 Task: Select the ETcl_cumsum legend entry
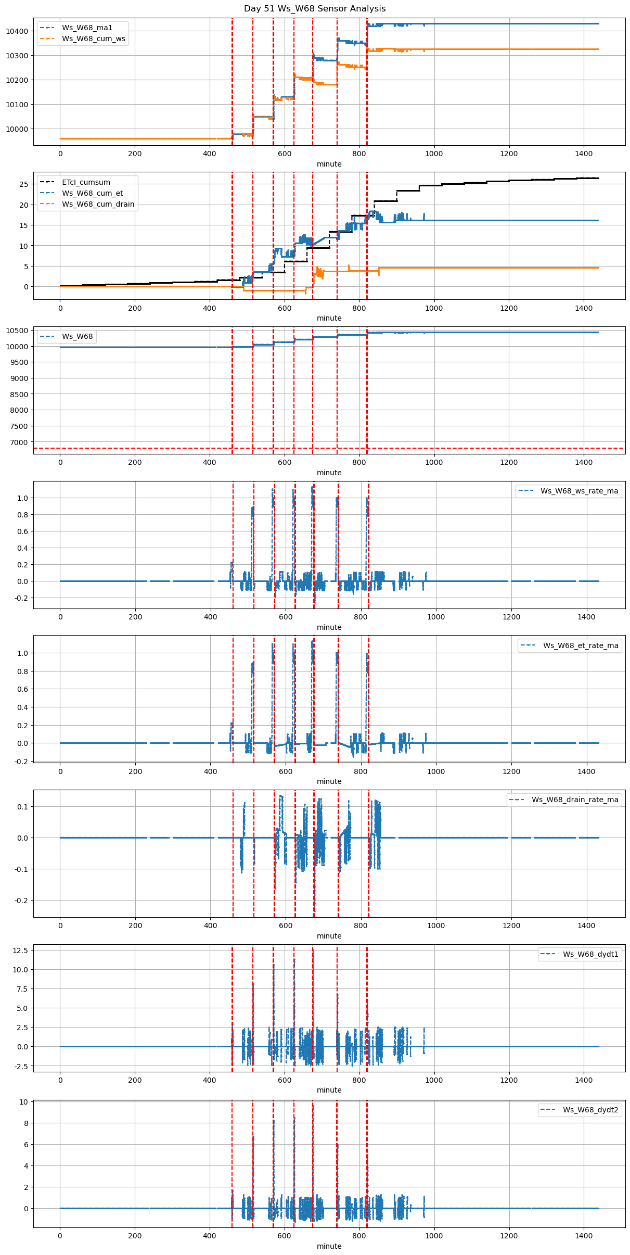click(x=86, y=182)
